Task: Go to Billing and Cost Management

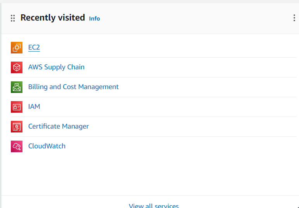Action: [x=73, y=87]
